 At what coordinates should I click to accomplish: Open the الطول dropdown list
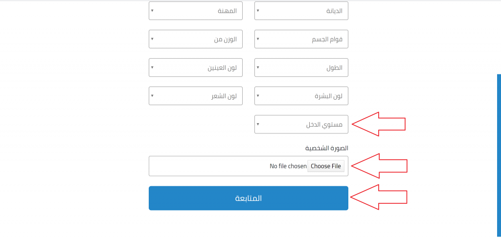point(301,67)
